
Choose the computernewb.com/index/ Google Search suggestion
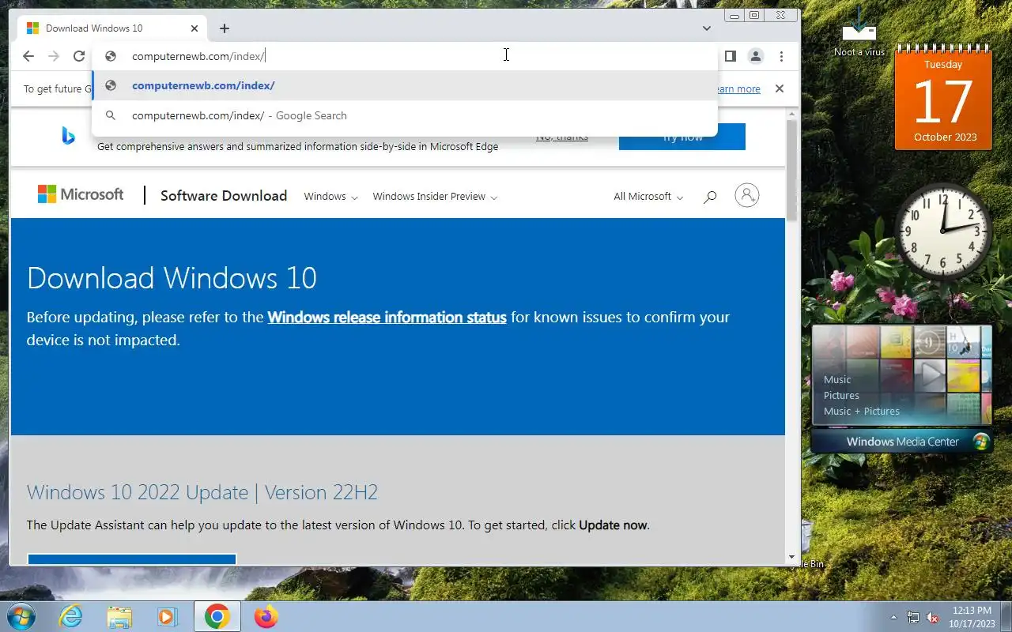pyautogui.click(x=405, y=115)
